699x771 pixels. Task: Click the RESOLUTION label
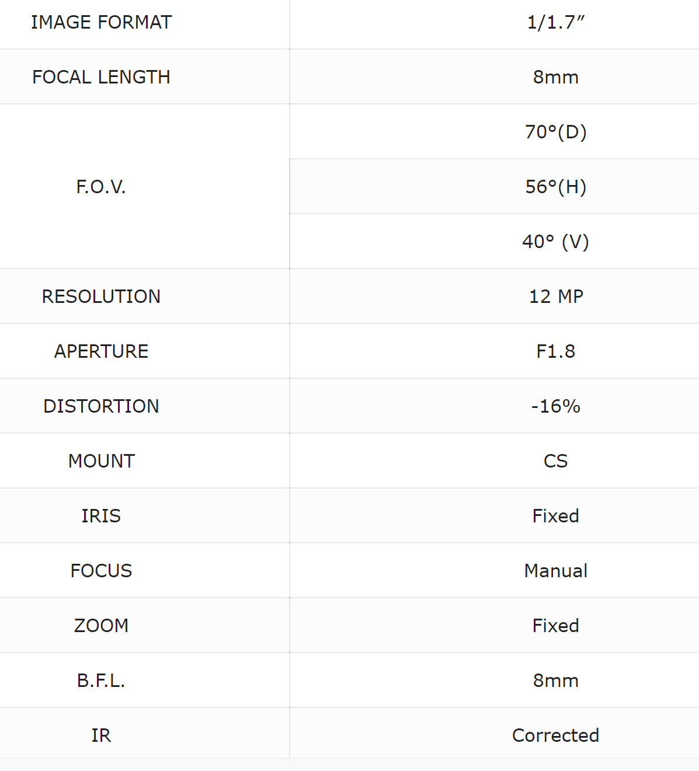coord(101,296)
